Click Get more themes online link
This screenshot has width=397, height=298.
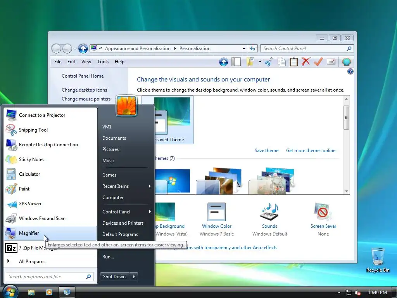tap(311, 151)
